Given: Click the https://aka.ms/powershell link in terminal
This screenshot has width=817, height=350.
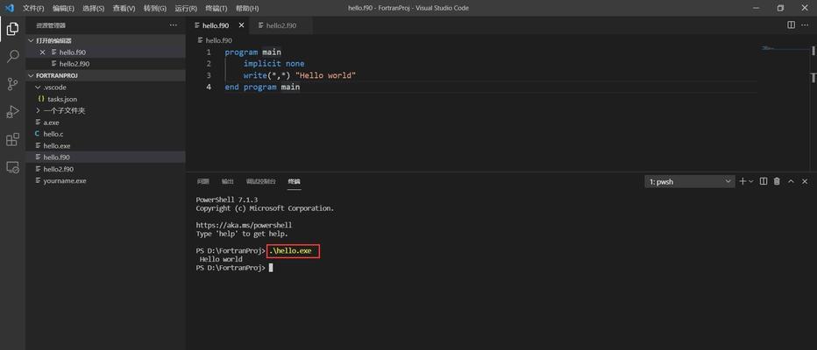Looking at the screenshot, I should click(244, 225).
